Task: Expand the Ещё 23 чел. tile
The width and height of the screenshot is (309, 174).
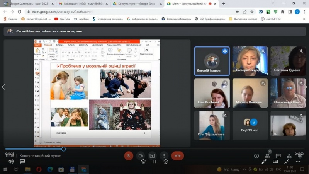Action: [250, 125]
